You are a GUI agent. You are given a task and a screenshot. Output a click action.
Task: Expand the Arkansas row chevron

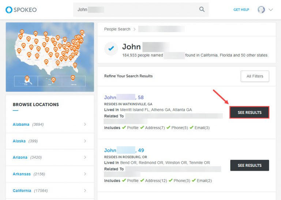[x=85, y=174]
